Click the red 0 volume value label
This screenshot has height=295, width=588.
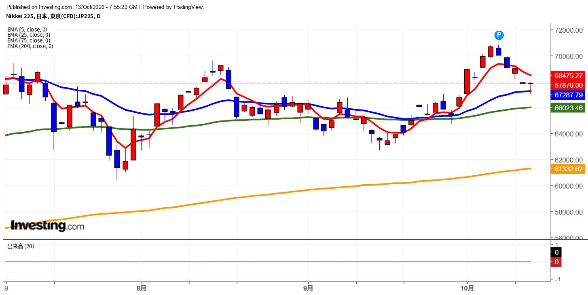click(x=556, y=262)
